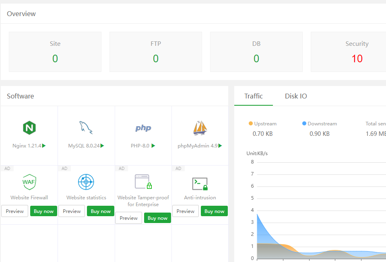Open the Site count overview card
Screen dimensions: 386x262
coord(55,52)
